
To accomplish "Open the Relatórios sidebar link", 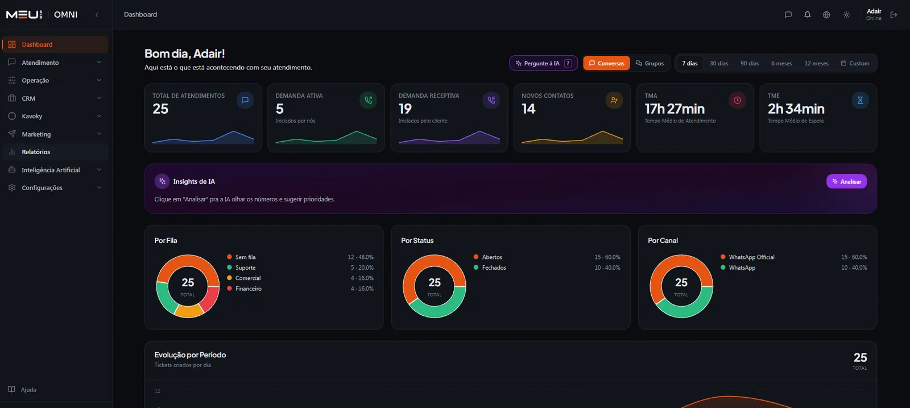I will [55, 152].
